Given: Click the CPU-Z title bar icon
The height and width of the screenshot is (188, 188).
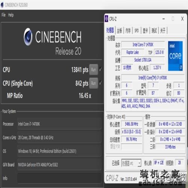Looking at the screenshot, I should (x=106, y=19).
